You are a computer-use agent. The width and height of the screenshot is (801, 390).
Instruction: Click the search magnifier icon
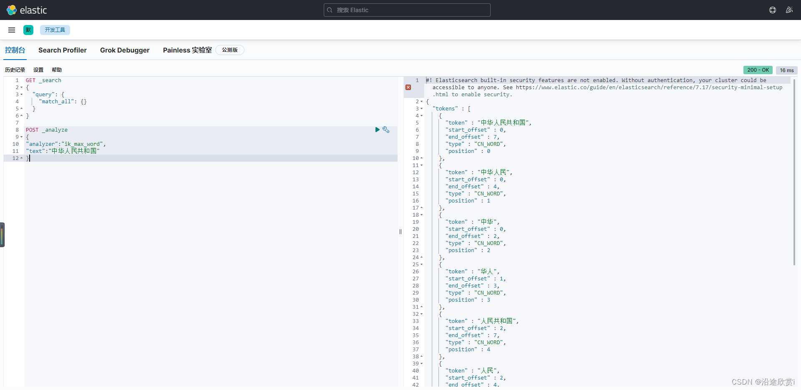(330, 10)
